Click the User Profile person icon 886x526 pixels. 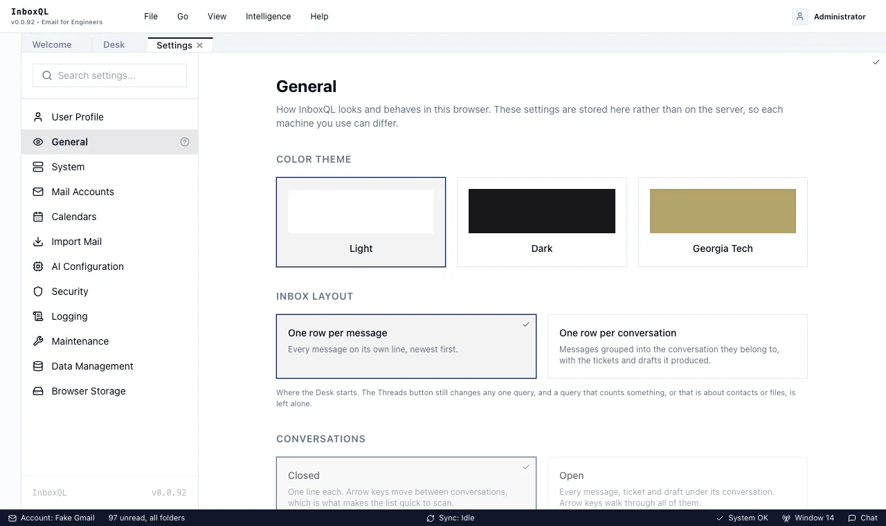click(38, 117)
